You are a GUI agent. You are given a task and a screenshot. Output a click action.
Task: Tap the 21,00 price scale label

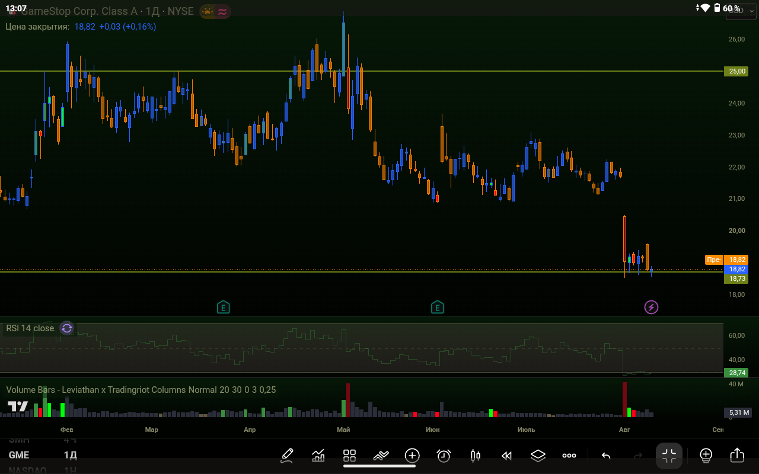(736, 198)
